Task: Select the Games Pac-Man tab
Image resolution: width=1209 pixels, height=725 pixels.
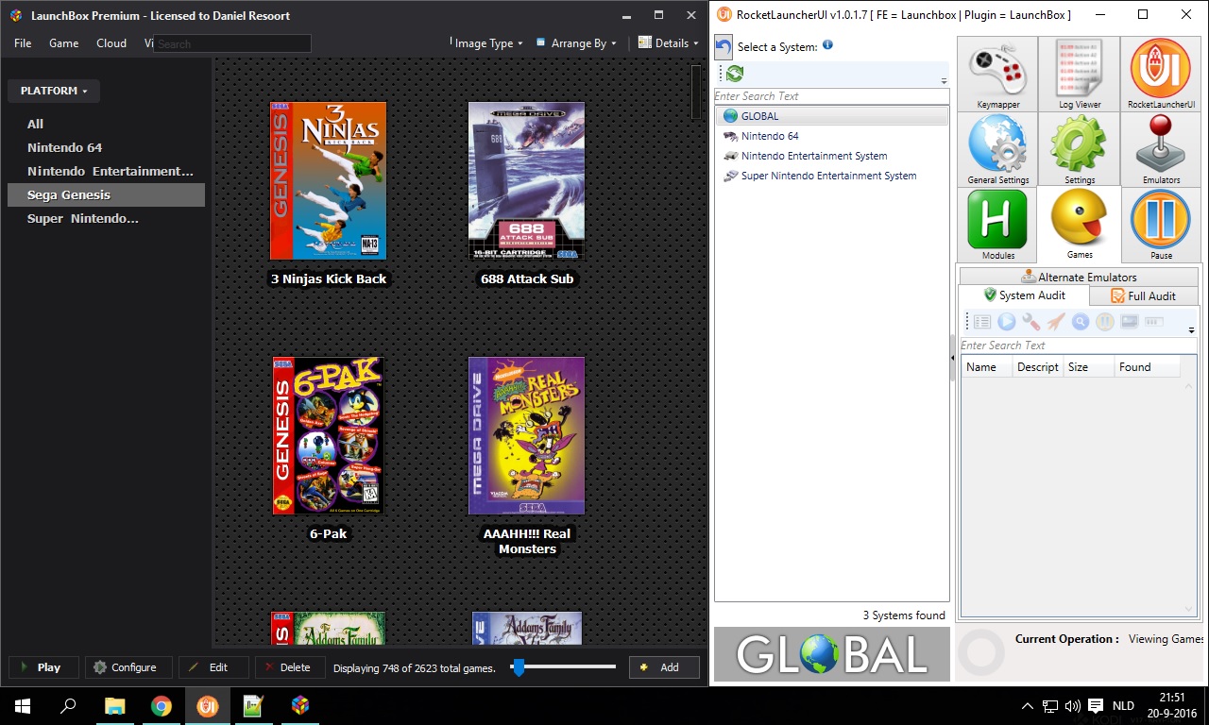Action: pos(1080,225)
